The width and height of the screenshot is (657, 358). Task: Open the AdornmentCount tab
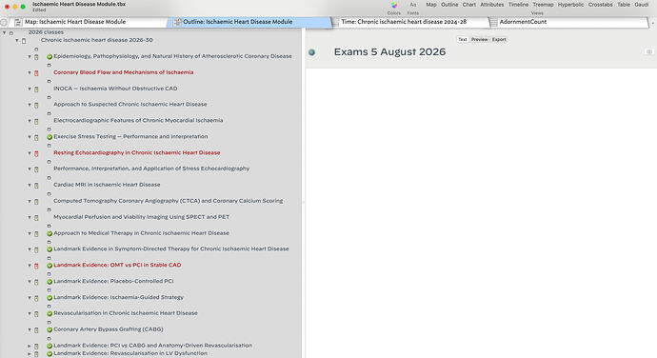[568, 22]
